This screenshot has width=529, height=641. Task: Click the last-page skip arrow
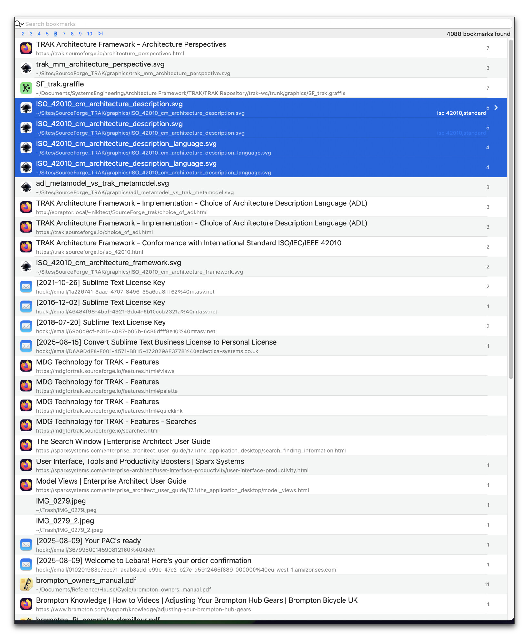click(100, 34)
